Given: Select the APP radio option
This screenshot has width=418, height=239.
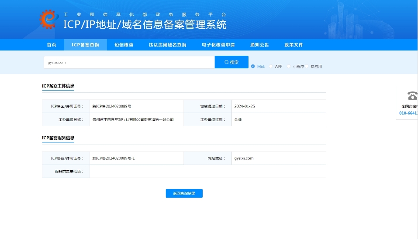Looking at the screenshot, I should tap(271, 67).
